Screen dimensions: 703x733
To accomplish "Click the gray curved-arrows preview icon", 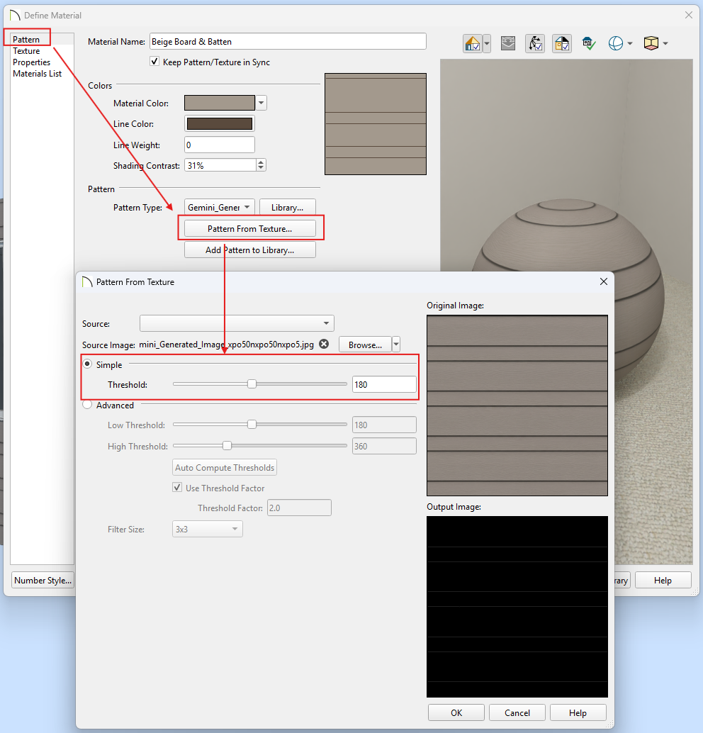I will point(508,43).
